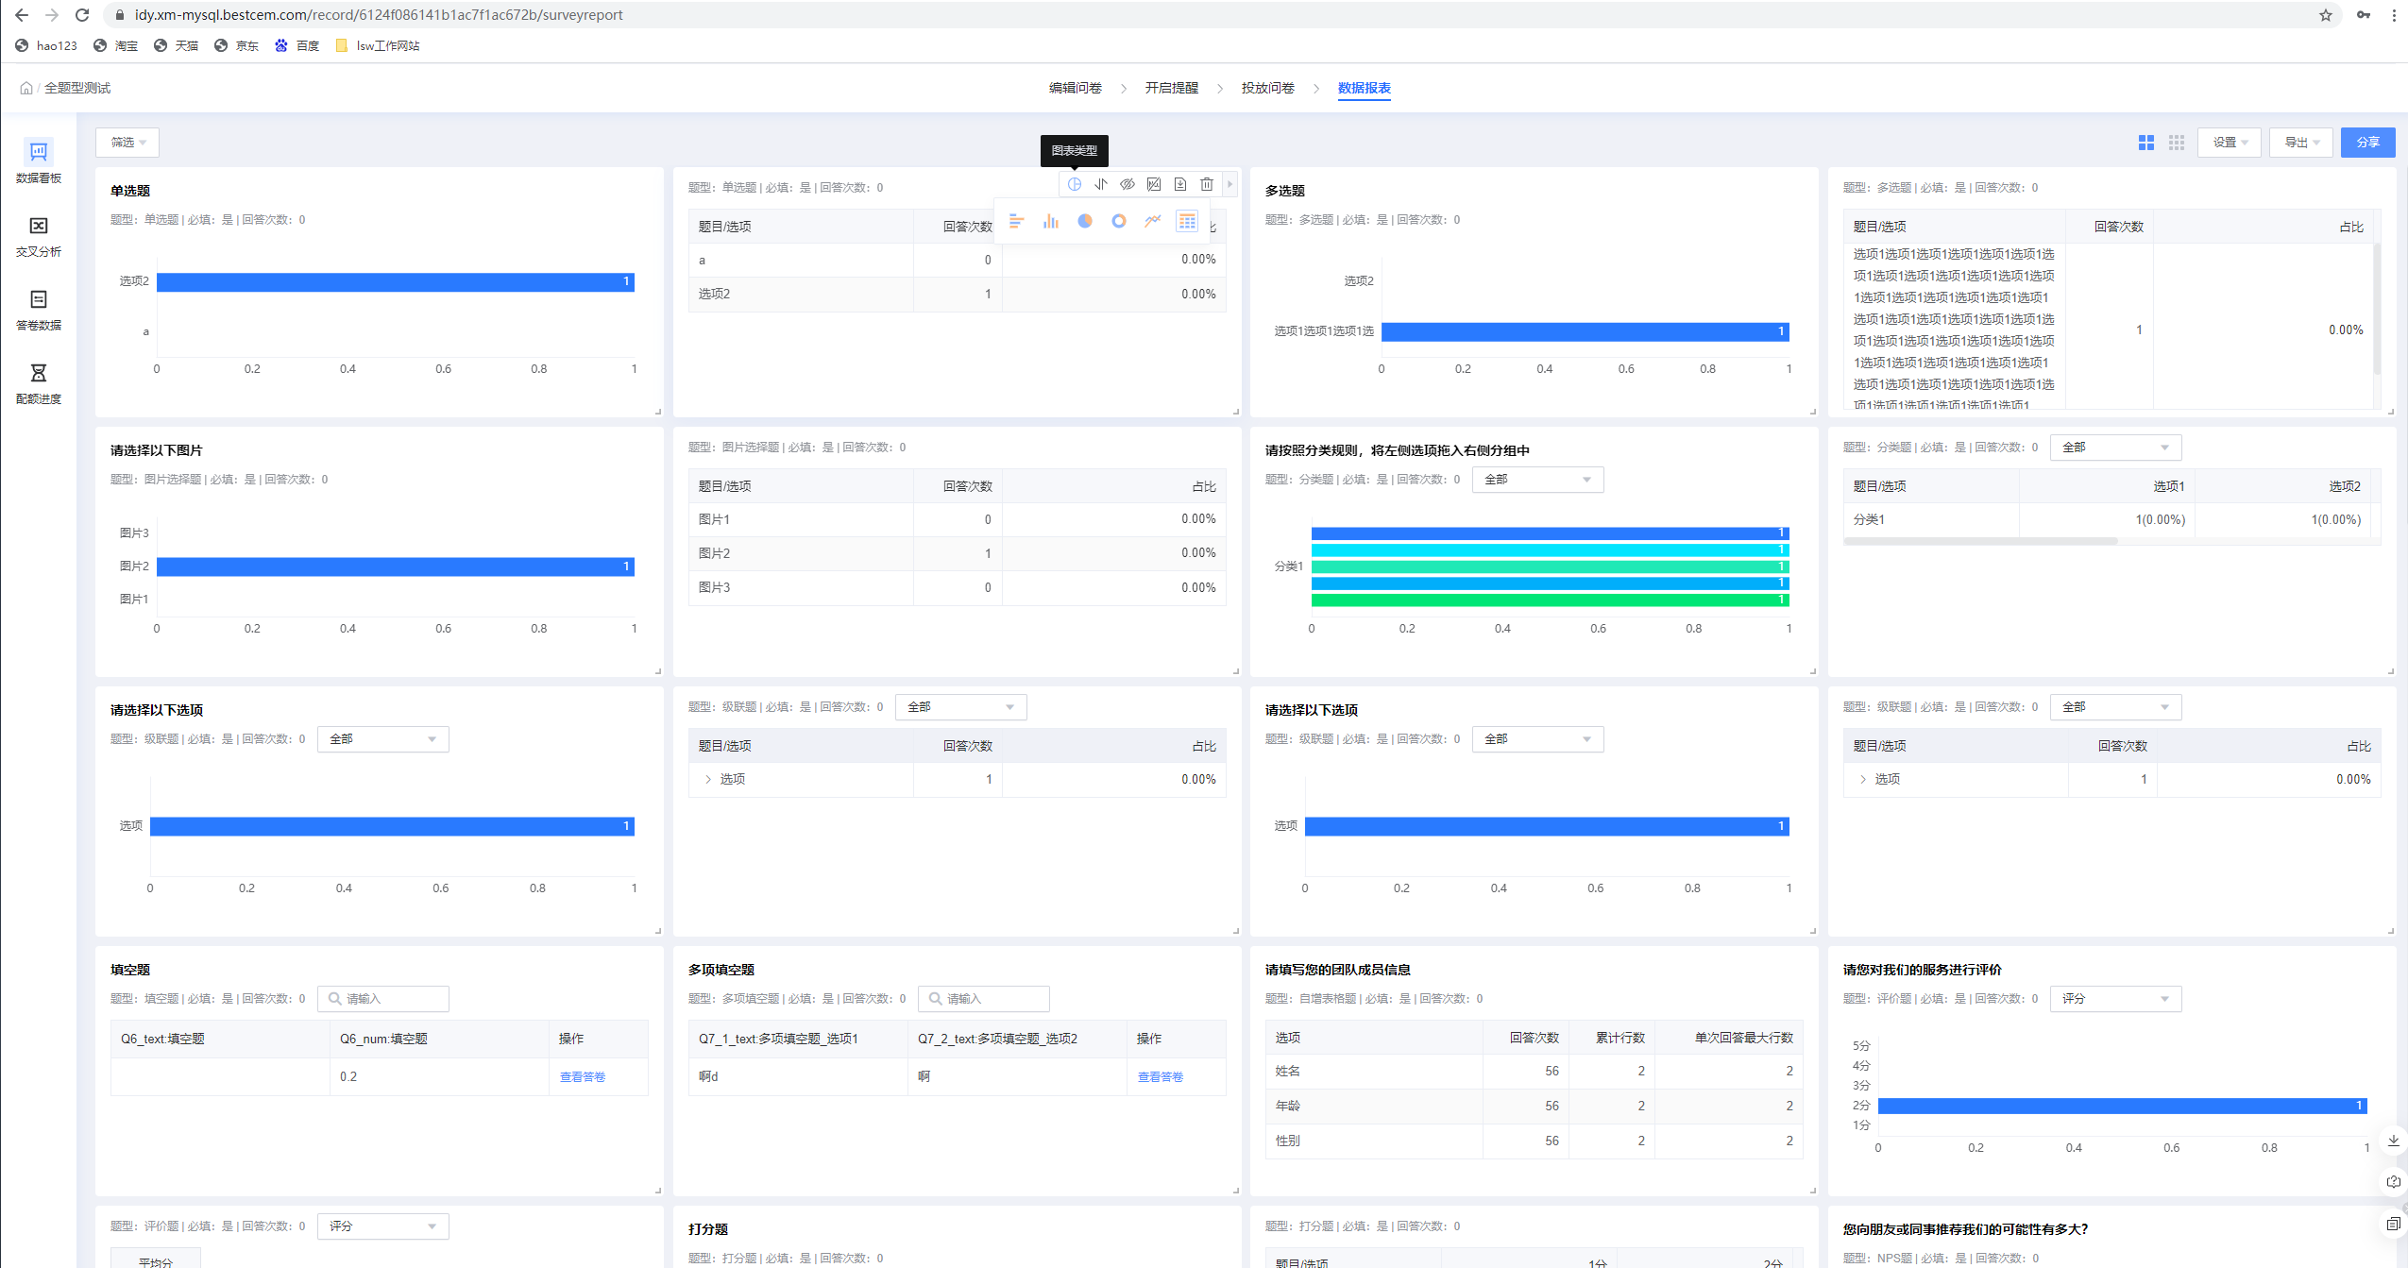Click 查看答卷 link in 填空题 table
The height and width of the screenshot is (1268, 2408).
pyautogui.click(x=582, y=1077)
